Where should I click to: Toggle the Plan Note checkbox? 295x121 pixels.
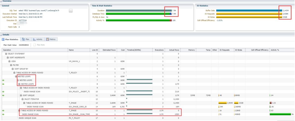[34, 45]
